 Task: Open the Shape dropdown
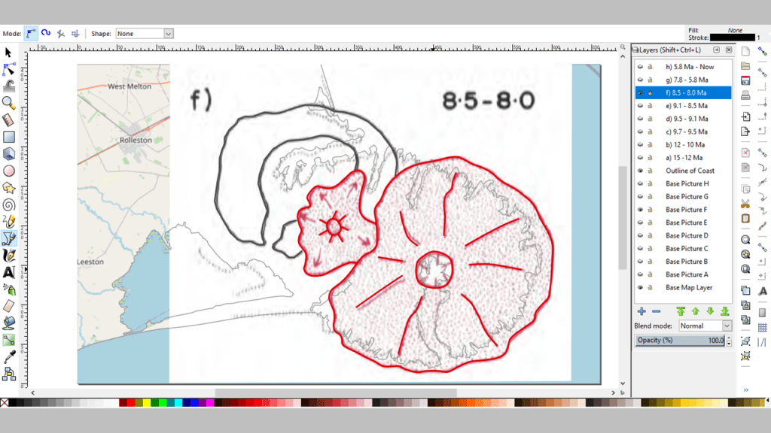coord(145,34)
